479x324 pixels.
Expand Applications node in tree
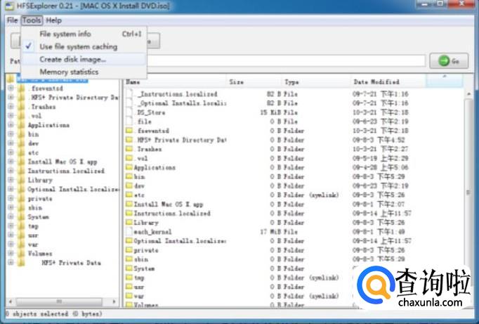tap(11, 124)
